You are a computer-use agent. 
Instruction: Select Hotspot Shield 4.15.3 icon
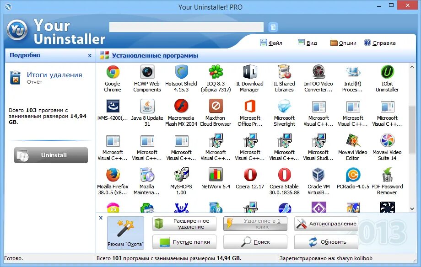(181, 72)
